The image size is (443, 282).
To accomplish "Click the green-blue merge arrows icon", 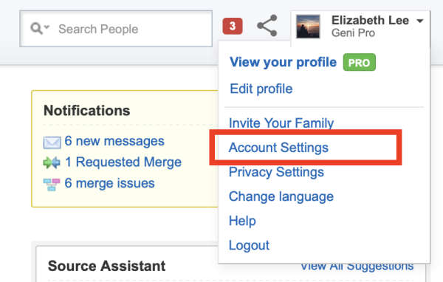I will [x=52, y=162].
